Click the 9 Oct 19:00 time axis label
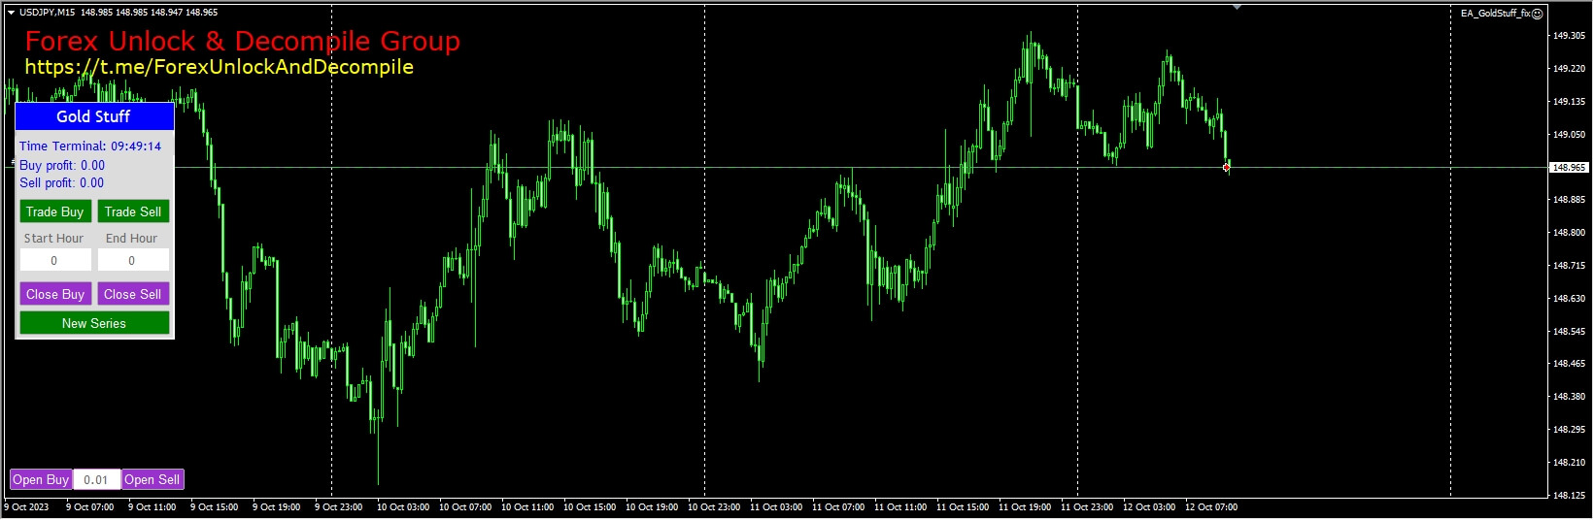The height and width of the screenshot is (520, 1594). click(276, 507)
